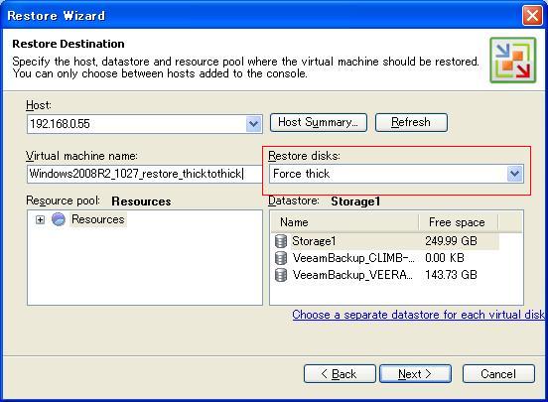Image resolution: width=548 pixels, height=402 pixels.
Task: Close the Restore Wizard window
Action: coord(532,16)
